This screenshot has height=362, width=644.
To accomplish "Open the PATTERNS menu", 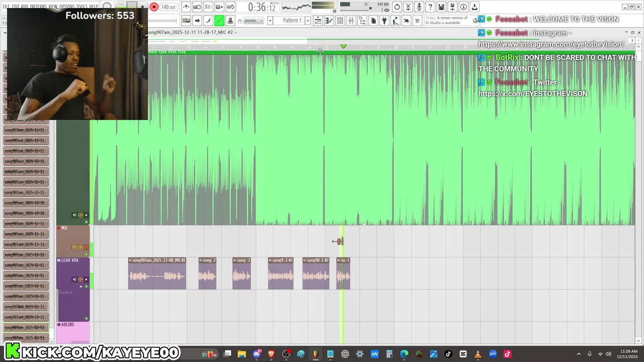I will click(x=39, y=7).
